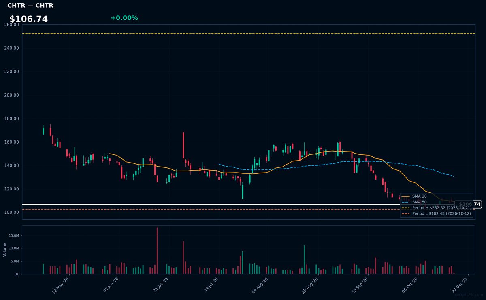Click the 220.00 price axis label
This screenshot has width=486, height=300.
point(12,72)
